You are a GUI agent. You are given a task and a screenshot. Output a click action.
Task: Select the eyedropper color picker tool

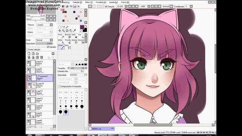tap(74, 31)
